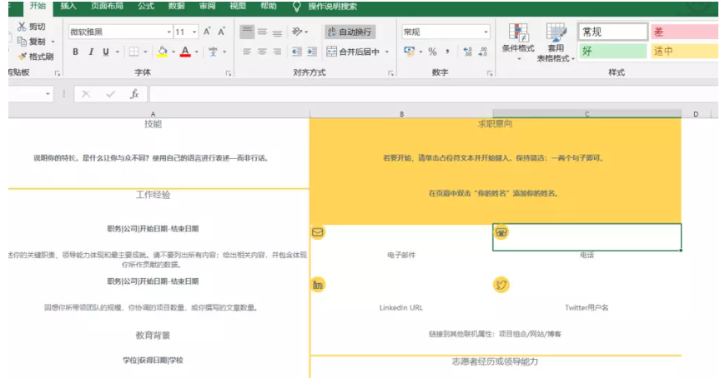Click the Cut (剪切) scissors command
Screen dimensions: 720x378
click(32, 27)
